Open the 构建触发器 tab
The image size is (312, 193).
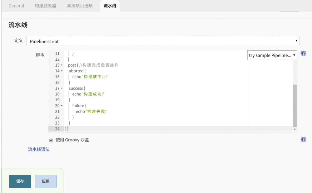click(x=45, y=6)
